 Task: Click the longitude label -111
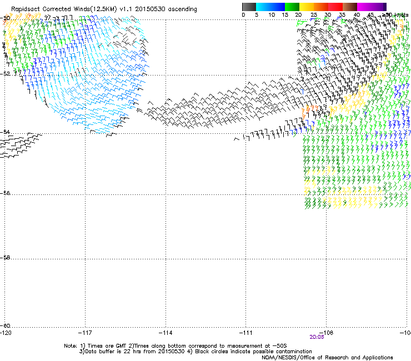[246, 333]
